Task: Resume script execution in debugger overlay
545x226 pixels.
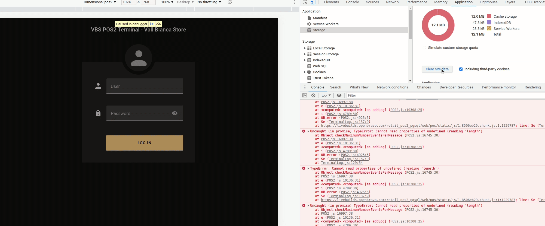Action: [x=152, y=24]
